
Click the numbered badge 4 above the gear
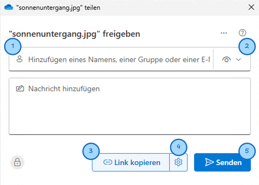pyautogui.click(x=179, y=147)
